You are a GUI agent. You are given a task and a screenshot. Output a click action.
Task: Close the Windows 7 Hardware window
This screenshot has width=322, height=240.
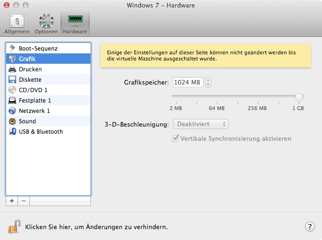click(7, 5)
